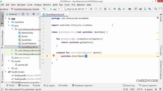
Task: Toggle the Emulator side tab
Action: [161, 51]
